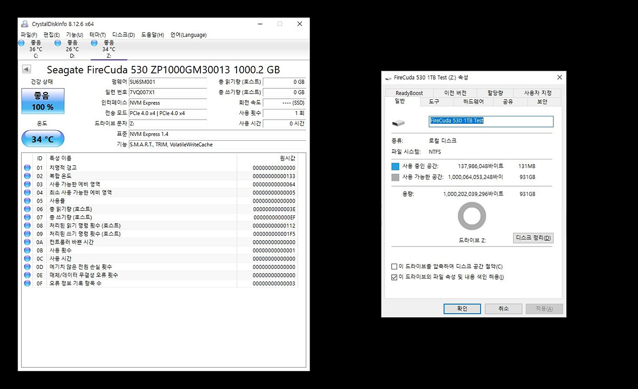Select drive Z: status orb at 34 °C
The width and height of the screenshot is (638, 389).
[95, 43]
